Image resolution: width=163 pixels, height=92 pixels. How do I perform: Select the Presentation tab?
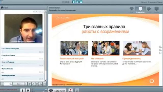click(140, 10)
